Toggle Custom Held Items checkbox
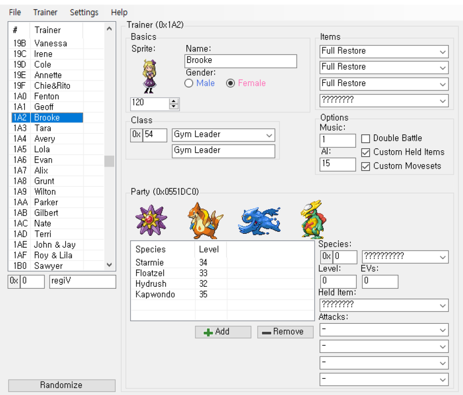The image size is (463, 395). [366, 152]
